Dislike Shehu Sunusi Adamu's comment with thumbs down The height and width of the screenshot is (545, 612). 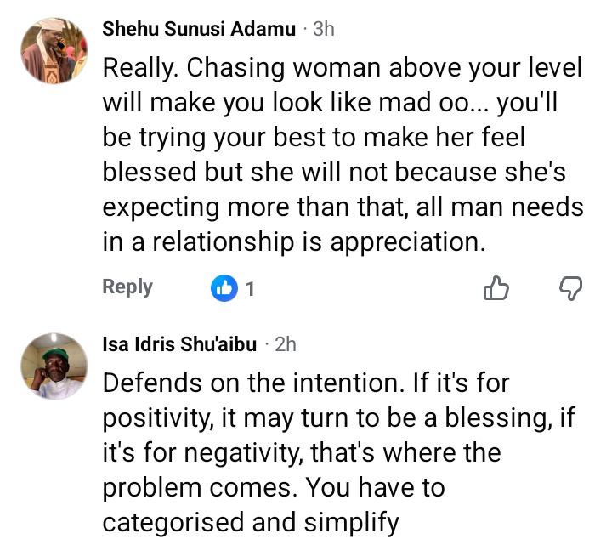coord(569,288)
